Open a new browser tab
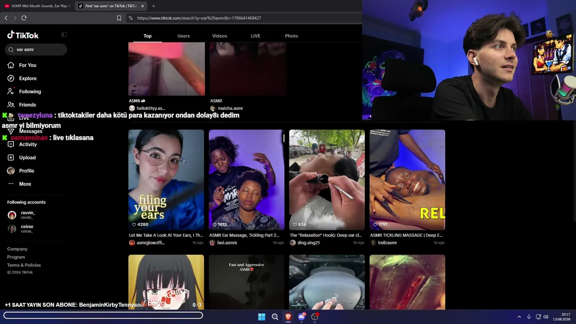 153,6
